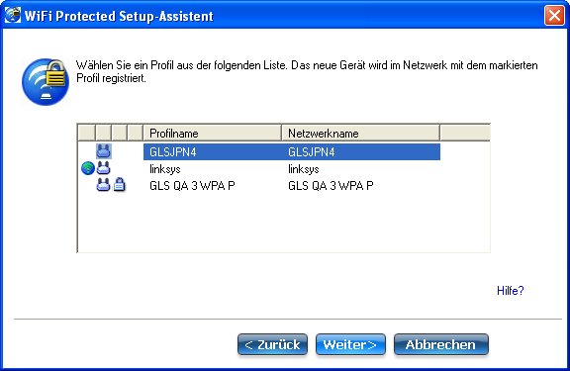
Task: Click the title bar application icon
Action: coord(12,15)
